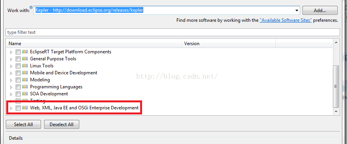This screenshot has height=144, width=347.
Task: Click the list scrollbar down arrow
Action: coord(336,112)
